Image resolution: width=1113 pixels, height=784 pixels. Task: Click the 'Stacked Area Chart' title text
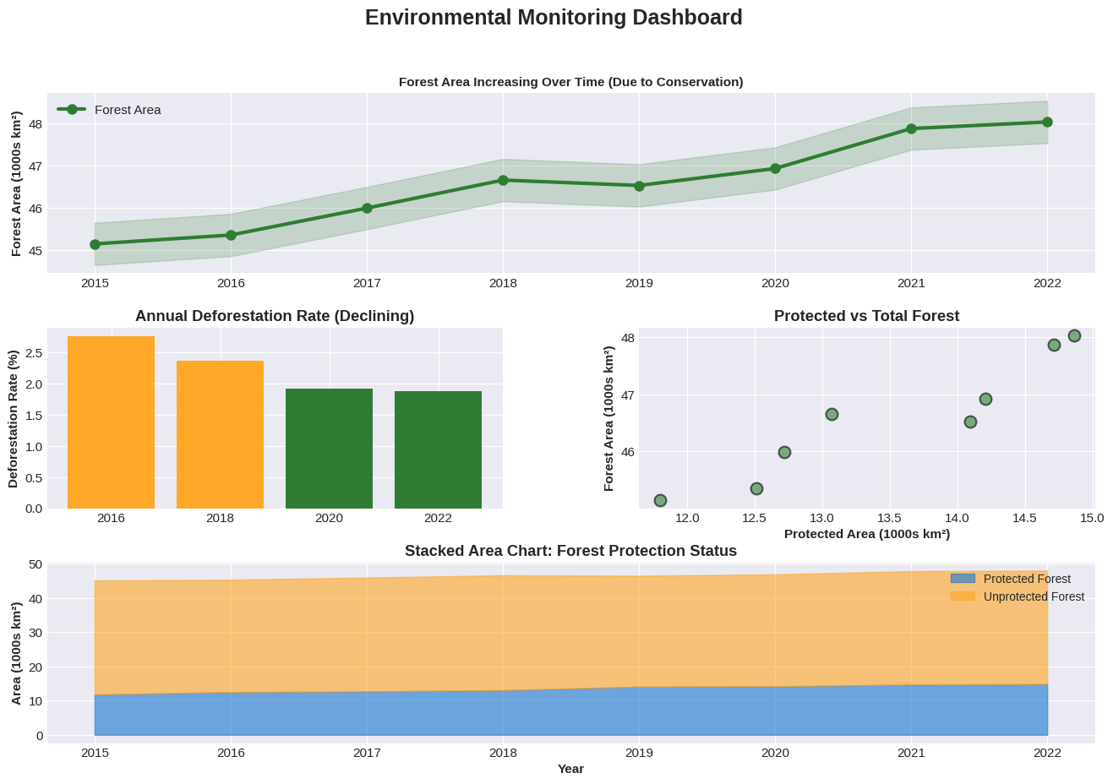click(570, 551)
